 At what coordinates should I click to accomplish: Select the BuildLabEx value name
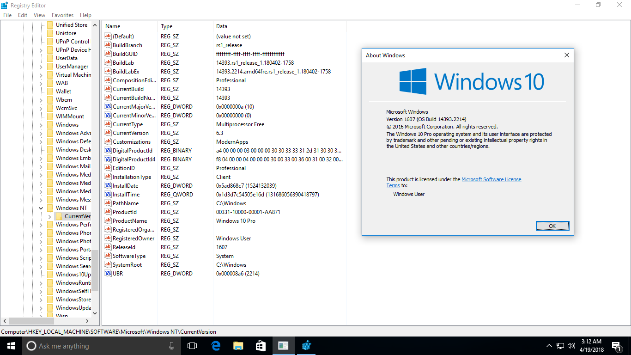[x=126, y=72]
